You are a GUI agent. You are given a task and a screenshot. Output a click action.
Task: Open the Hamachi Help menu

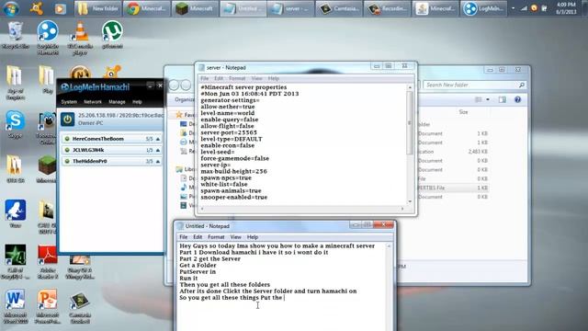pyautogui.click(x=137, y=102)
